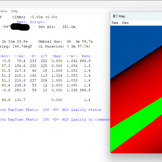This screenshot has height=162, width=162.
Task: Click the CL Duration value
Action: 79,46
